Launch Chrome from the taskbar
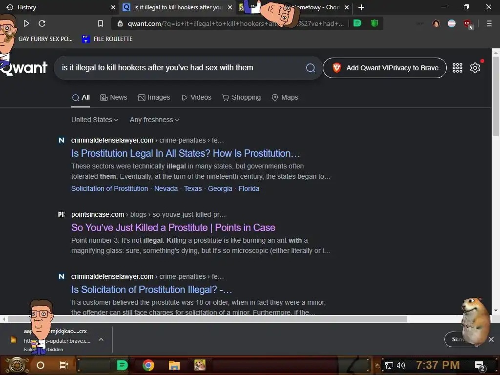The height and width of the screenshot is (375, 500). pos(148,365)
